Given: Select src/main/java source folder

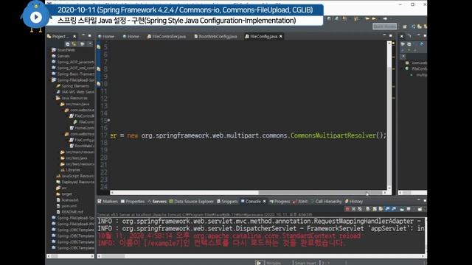Looking at the screenshot, I should click(74, 104).
